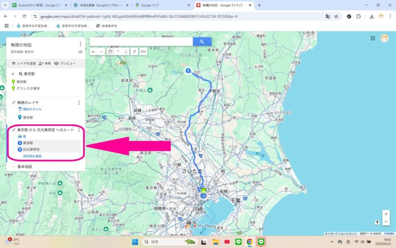396x248 pixels.
Task: Click marker A on the map at Tokyo
Action: 203,196
